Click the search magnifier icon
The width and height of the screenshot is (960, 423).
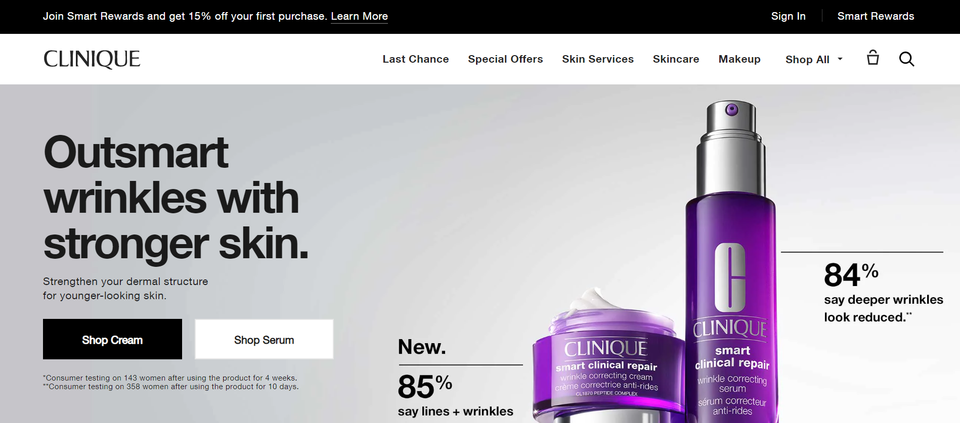tap(906, 59)
